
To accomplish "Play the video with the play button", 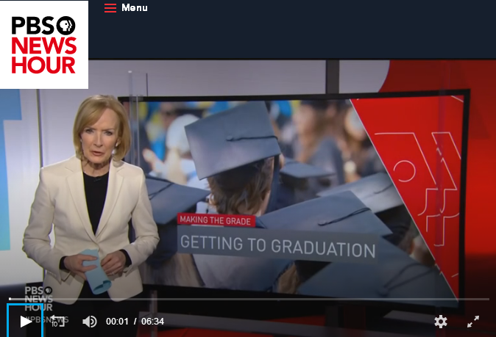I will 25,322.
